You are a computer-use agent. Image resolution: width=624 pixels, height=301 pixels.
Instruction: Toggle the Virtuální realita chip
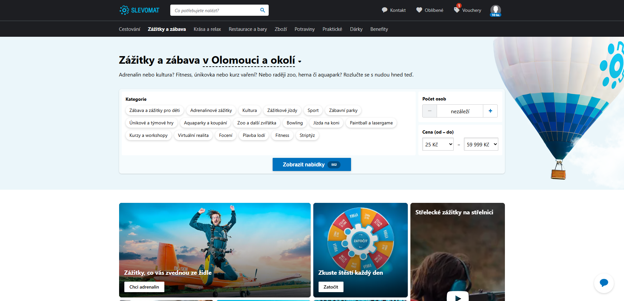click(193, 135)
